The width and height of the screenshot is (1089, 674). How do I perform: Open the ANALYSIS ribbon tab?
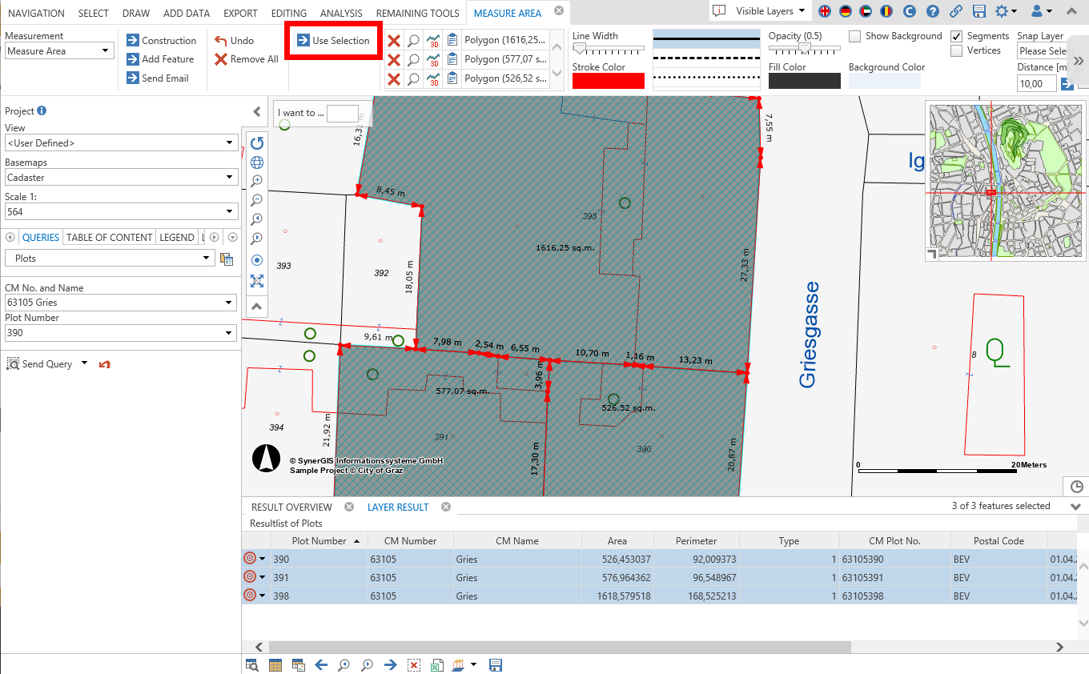click(341, 13)
